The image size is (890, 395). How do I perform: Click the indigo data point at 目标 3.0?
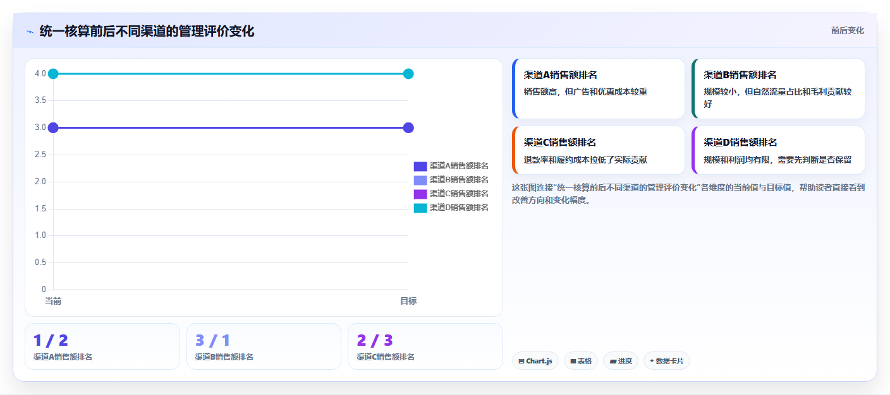pyautogui.click(x=408, y=127)
